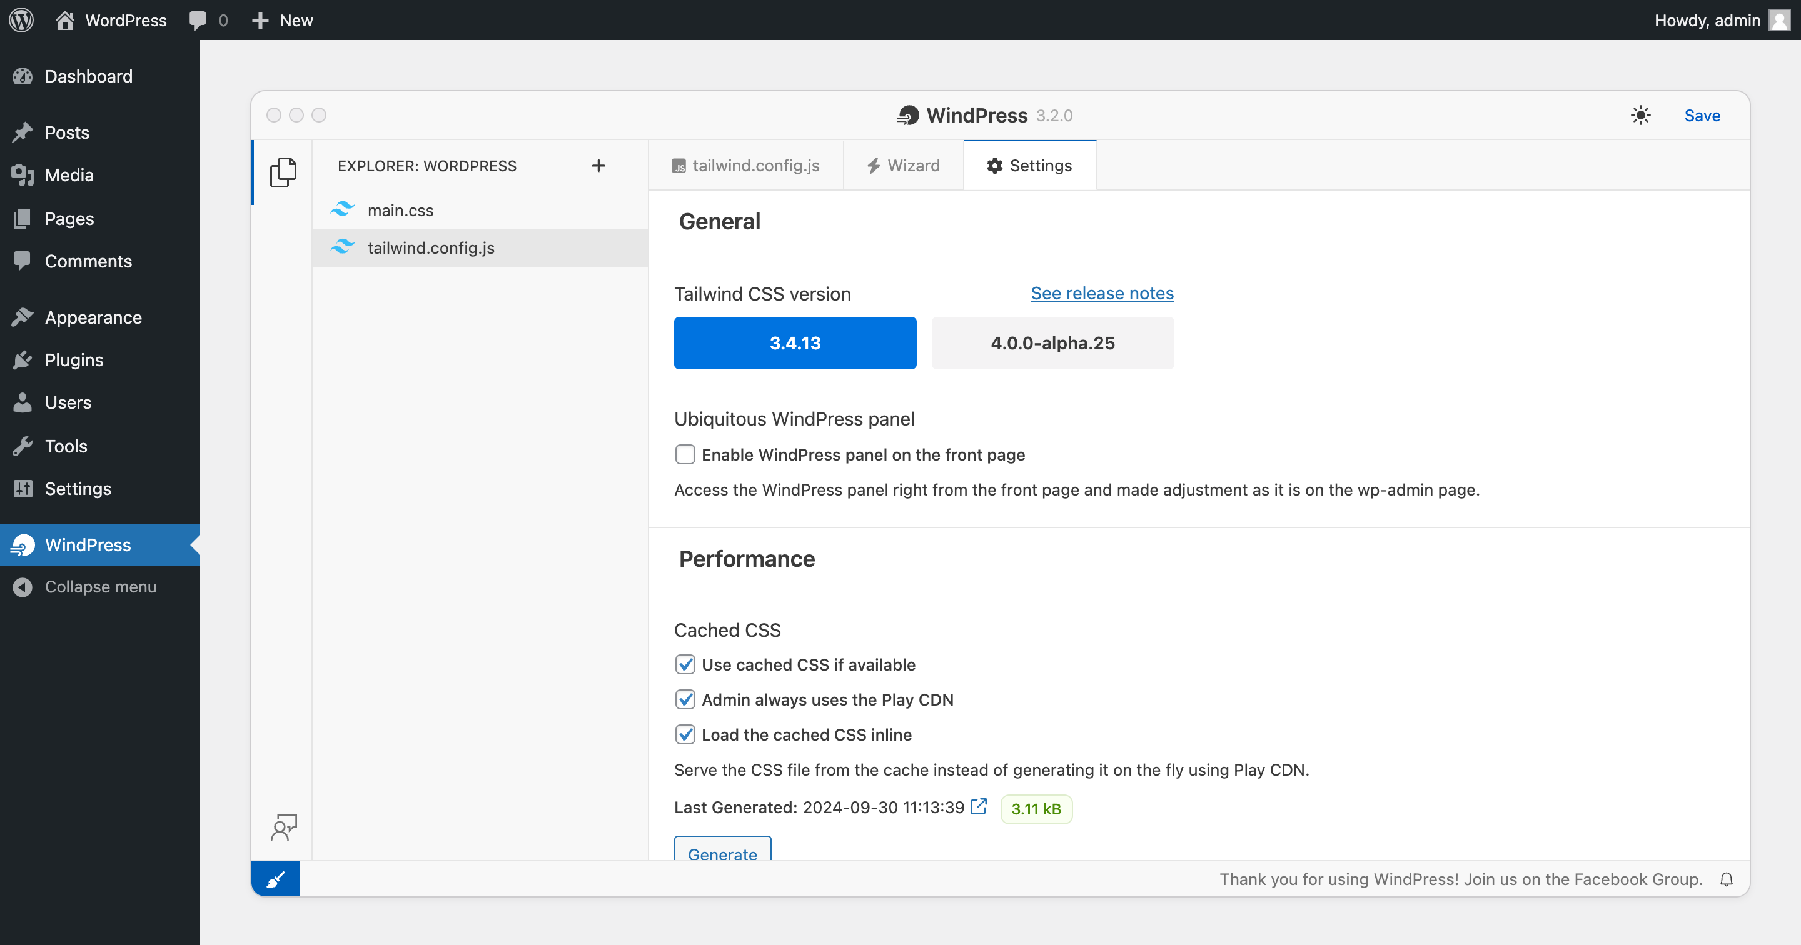Click the user feedback icon bottom sidebar

(282, 826)
